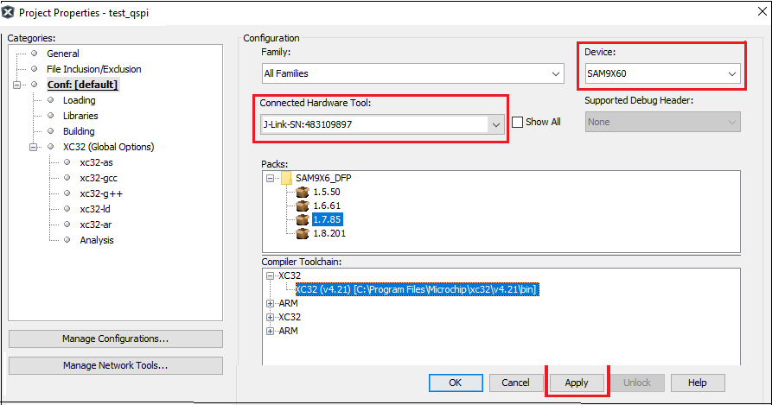Enable the Show All checkbox
This screenshot has width=772, height=405.
[x=518, y=122]
